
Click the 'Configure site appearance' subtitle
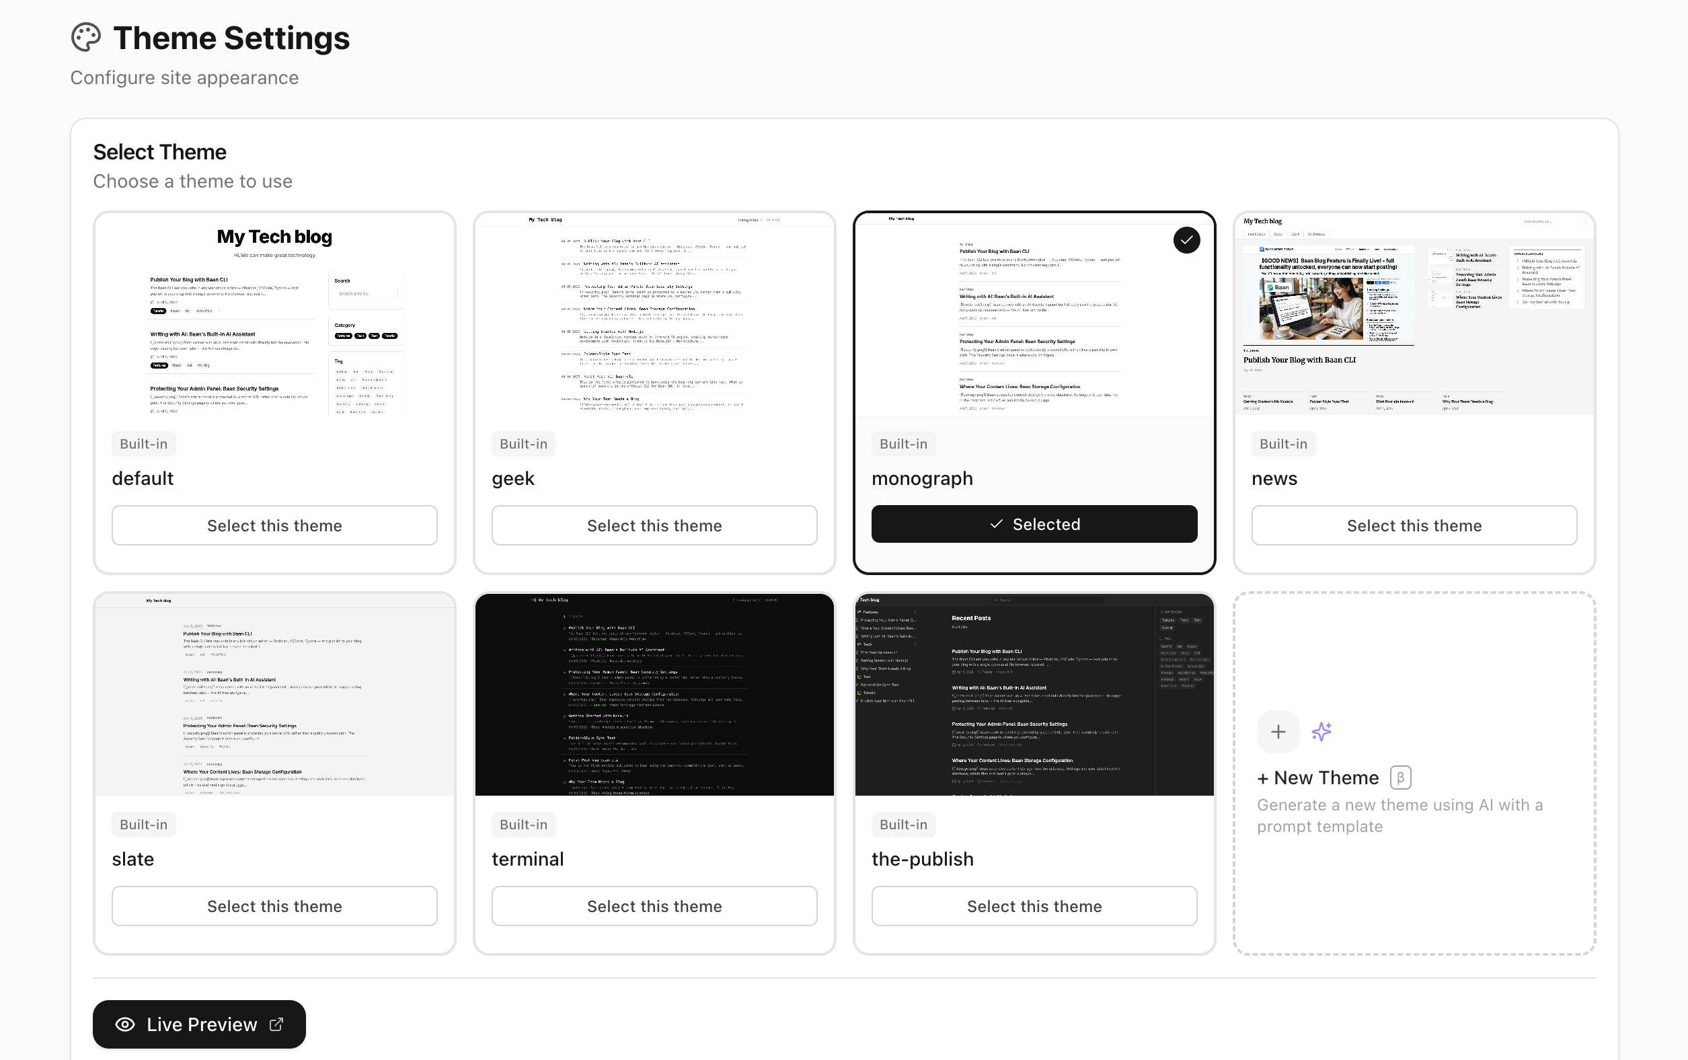(184, 78)
